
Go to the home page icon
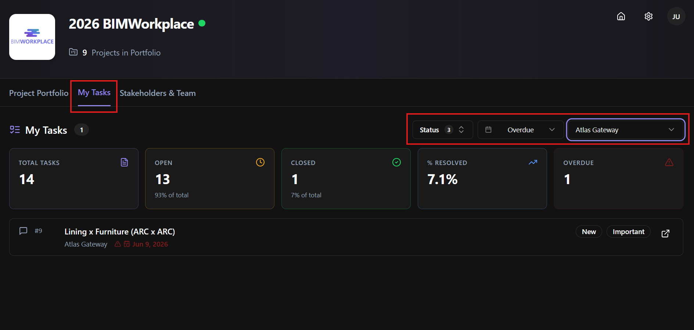point(621,16)
